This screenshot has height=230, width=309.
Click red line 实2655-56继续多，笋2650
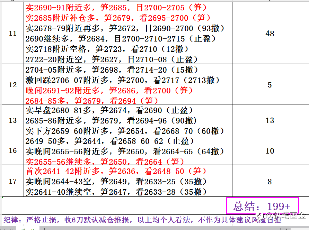pyautogui.click(x=105, y=161)
